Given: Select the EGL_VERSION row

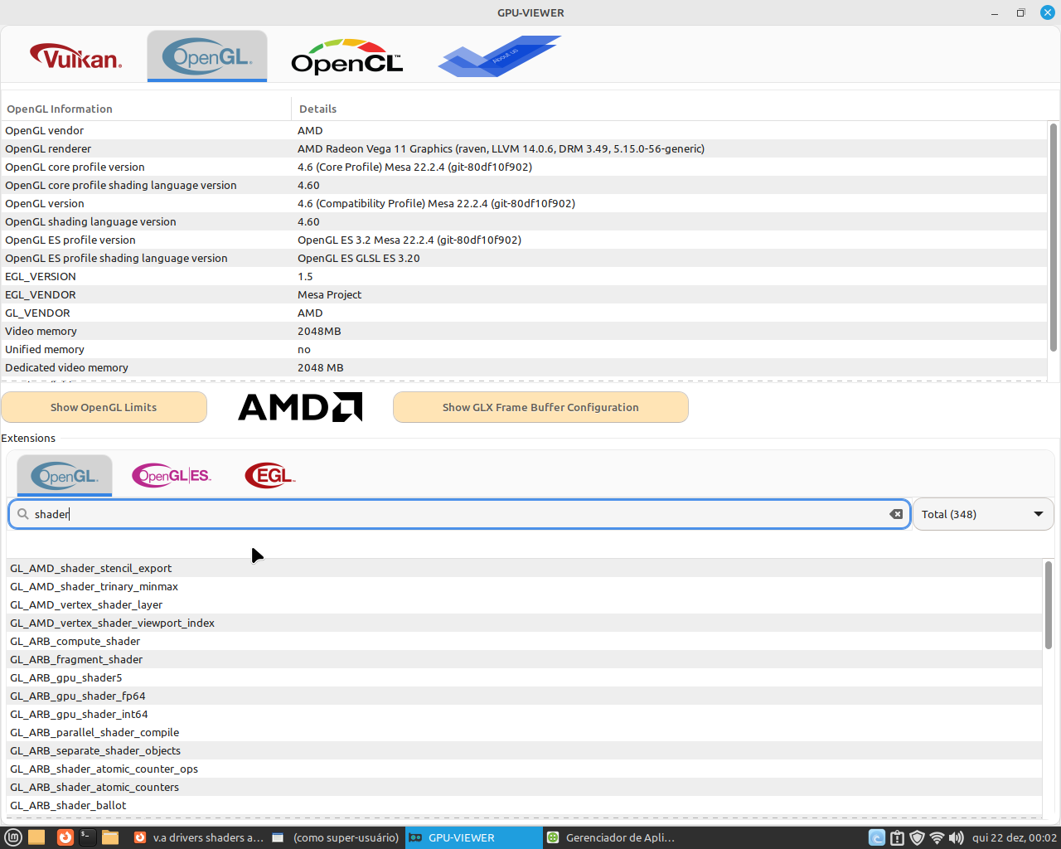Looking at the screenshot, I should point(524,276).
